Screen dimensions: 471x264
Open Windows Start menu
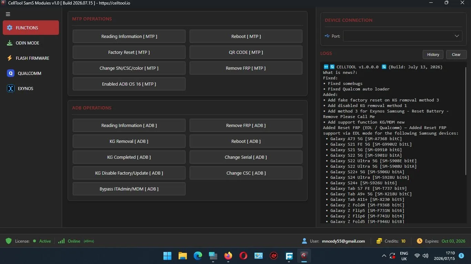coord(167,256)
